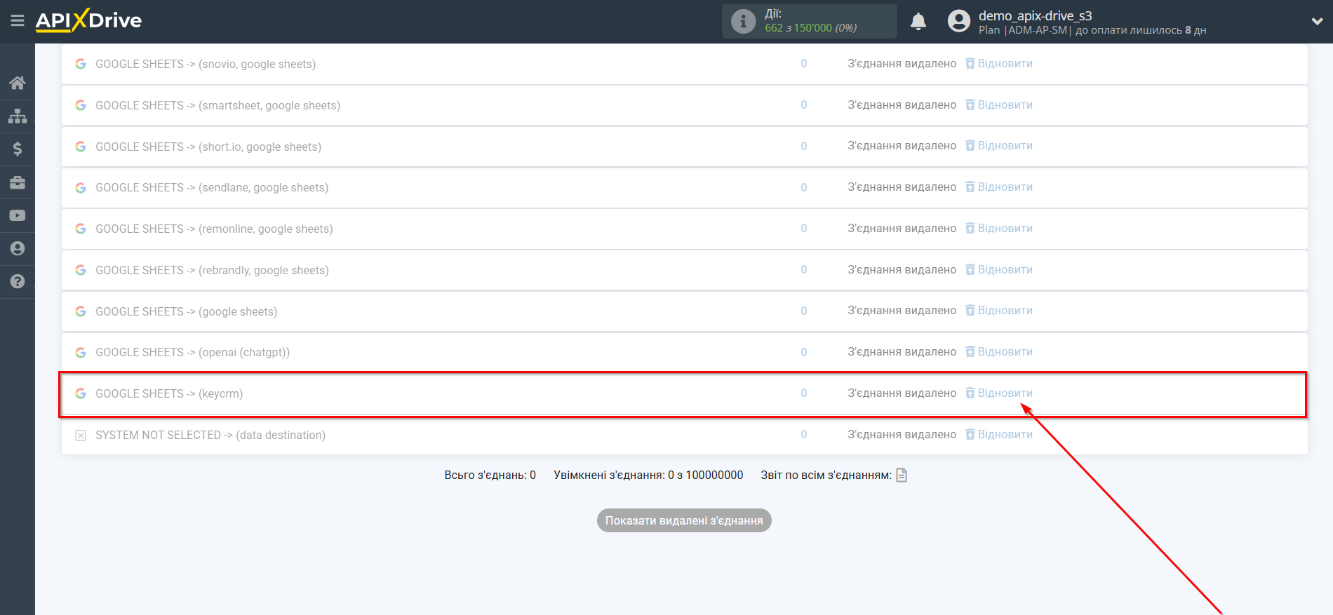This screenshot has width=1333, height=615.
Task: Restore the smartsheet google sheets connection
Action: [999, 104]
